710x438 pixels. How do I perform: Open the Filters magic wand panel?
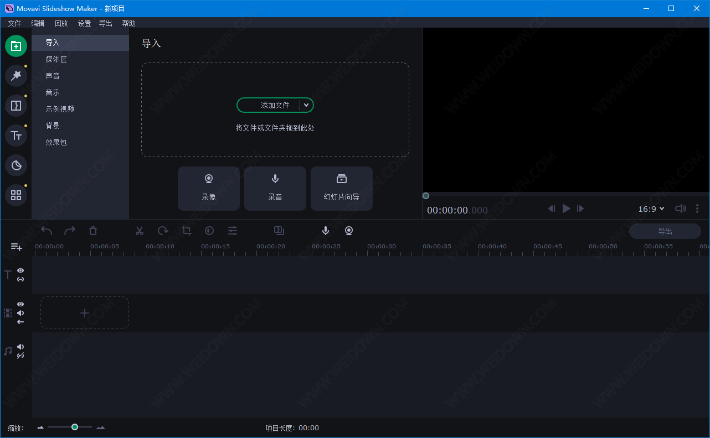16,76
